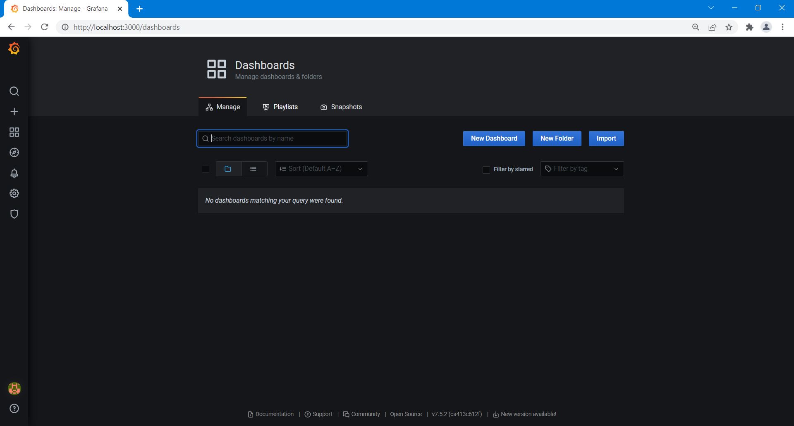Open the Filter by tag dropdown

click(x=581, y=169)
